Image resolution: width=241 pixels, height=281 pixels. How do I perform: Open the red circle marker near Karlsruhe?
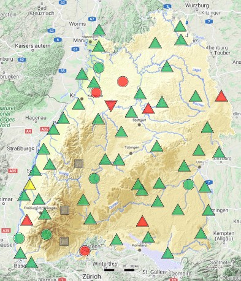click(96, 93)
